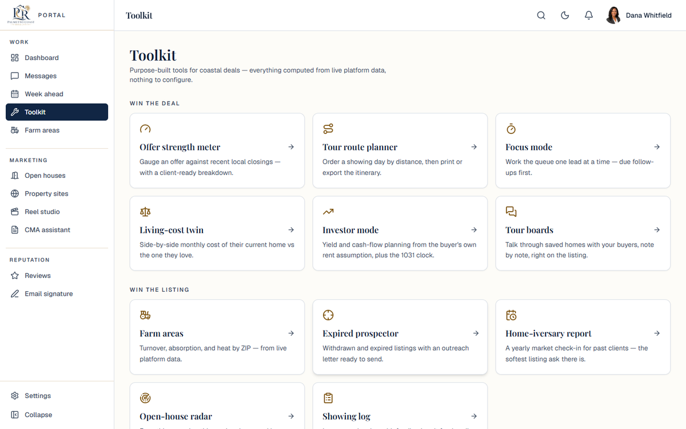Image resolution: width=686 pixels, height=429 pixels.
Task: Click Reviews star icon
Action: [x=15, y=276]
